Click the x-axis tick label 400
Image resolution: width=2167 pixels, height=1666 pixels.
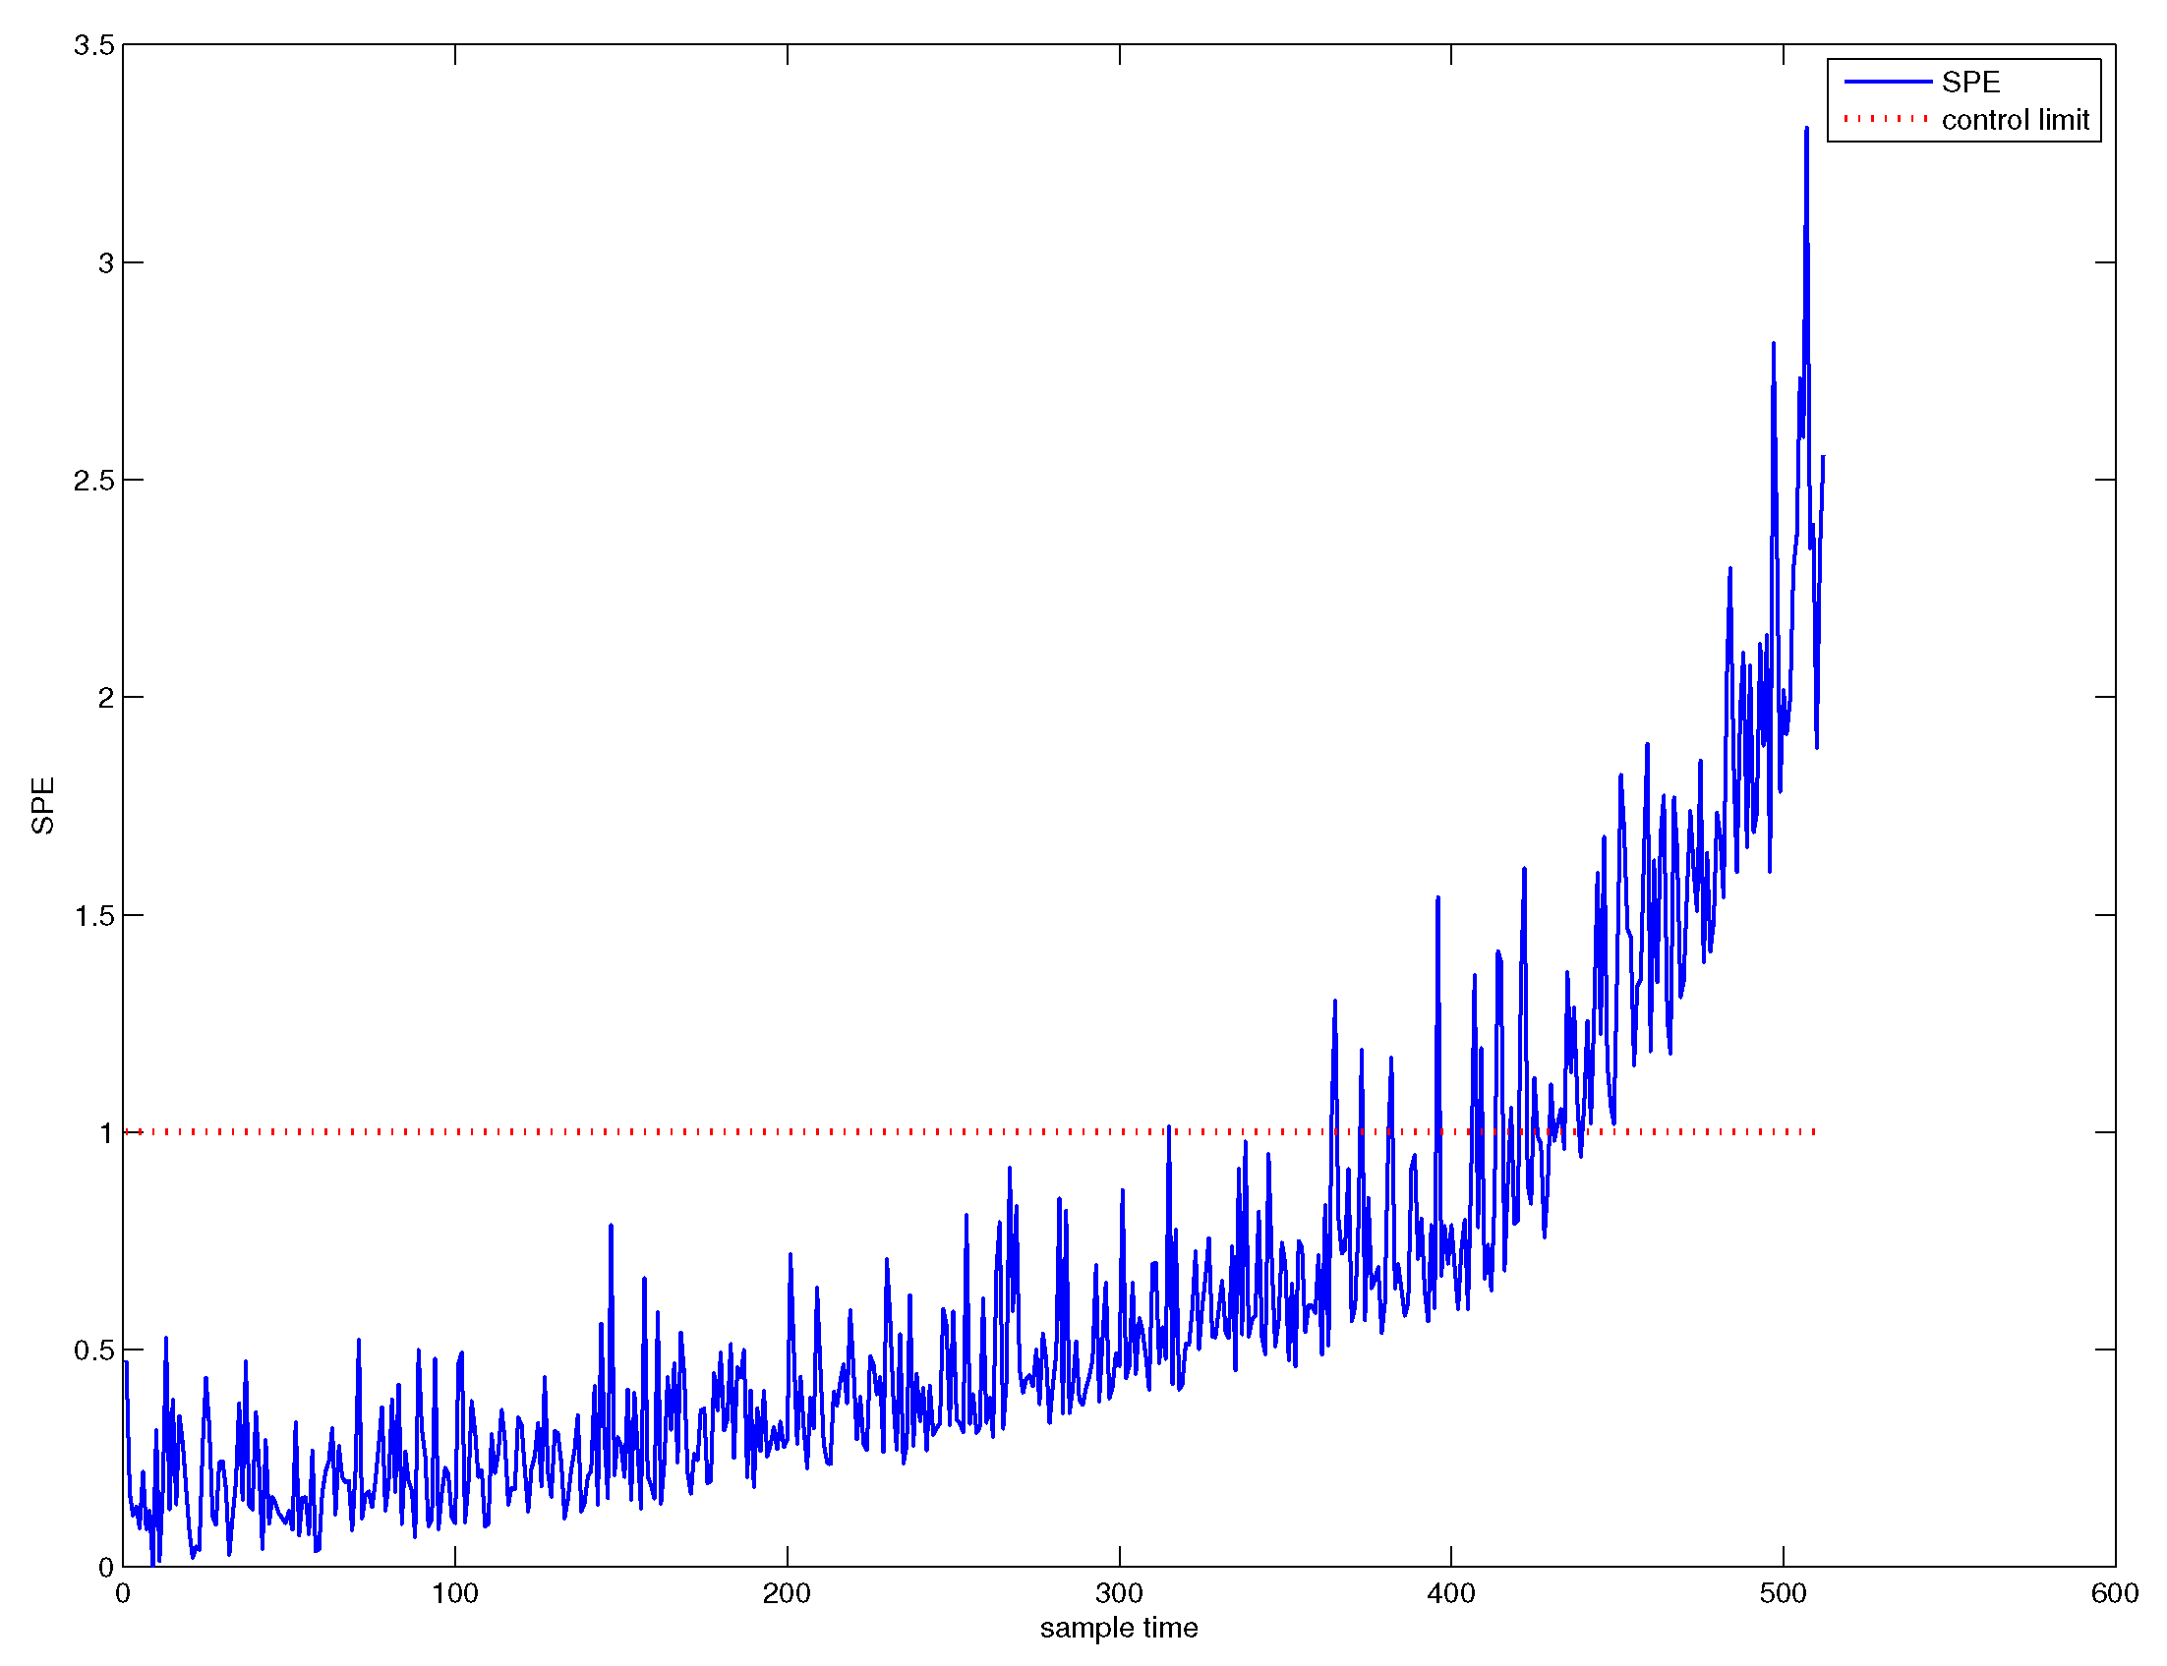point(1450,1593)
